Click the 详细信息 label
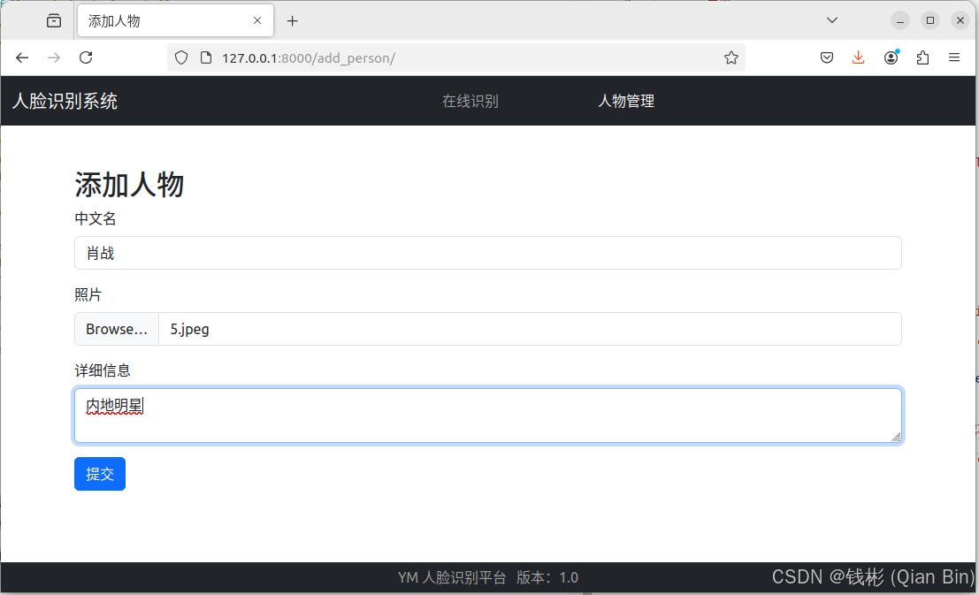979x595 pixels. tap(103, 370)
